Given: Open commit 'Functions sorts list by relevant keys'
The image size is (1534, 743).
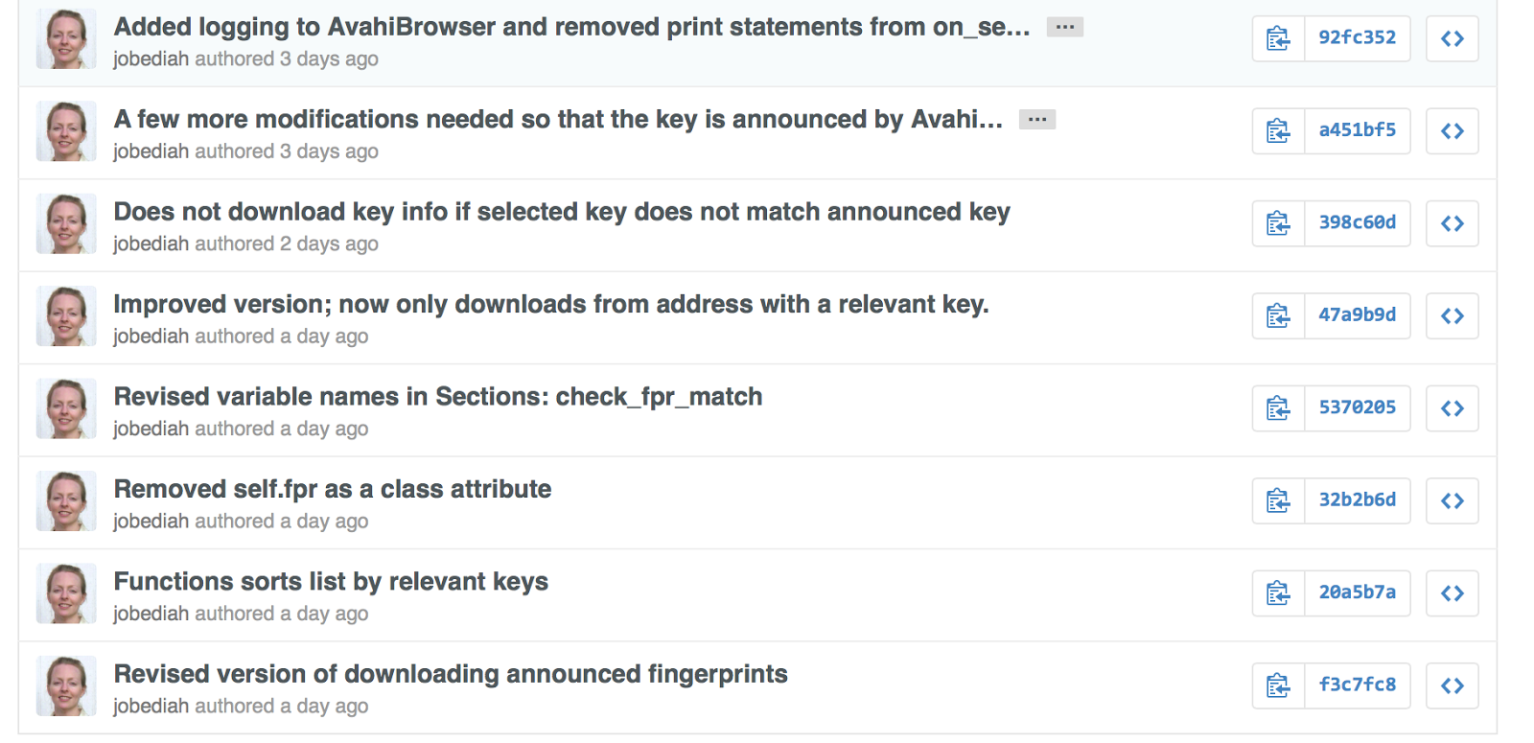Looking at the screenshot, I should tap(331, 582).
